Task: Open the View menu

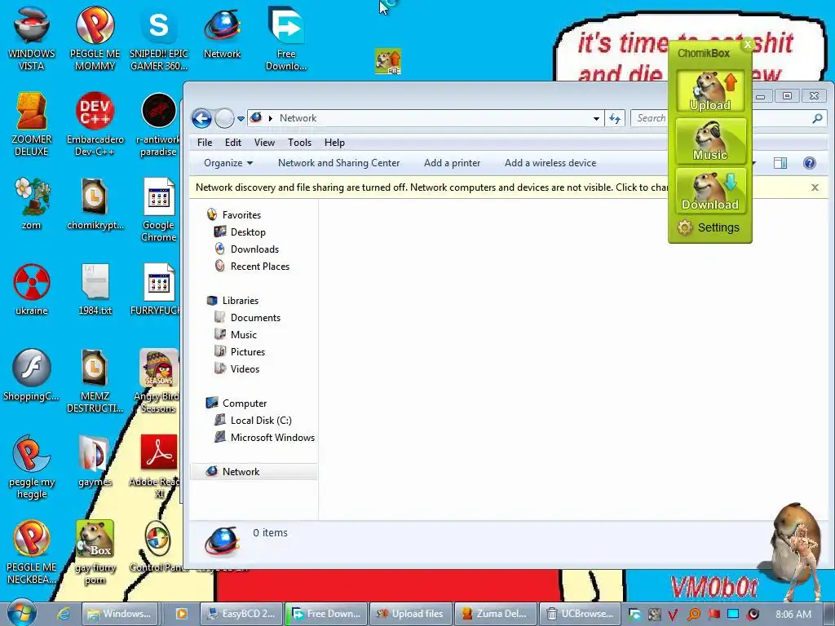Action: pyautogui.click(x=264, y=142)
